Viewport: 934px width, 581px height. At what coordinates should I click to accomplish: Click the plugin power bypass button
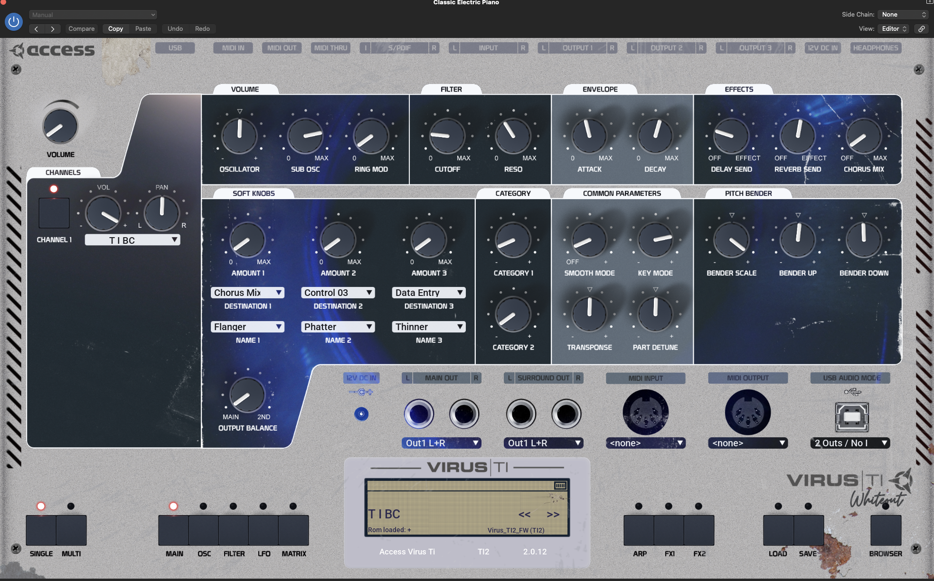(14, 21)
